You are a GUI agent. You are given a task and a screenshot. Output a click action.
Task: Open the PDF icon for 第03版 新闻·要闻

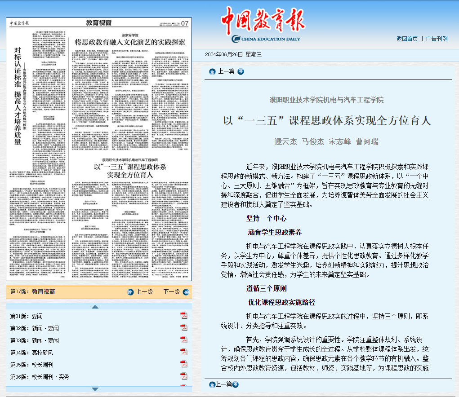(x=184, y=340)
